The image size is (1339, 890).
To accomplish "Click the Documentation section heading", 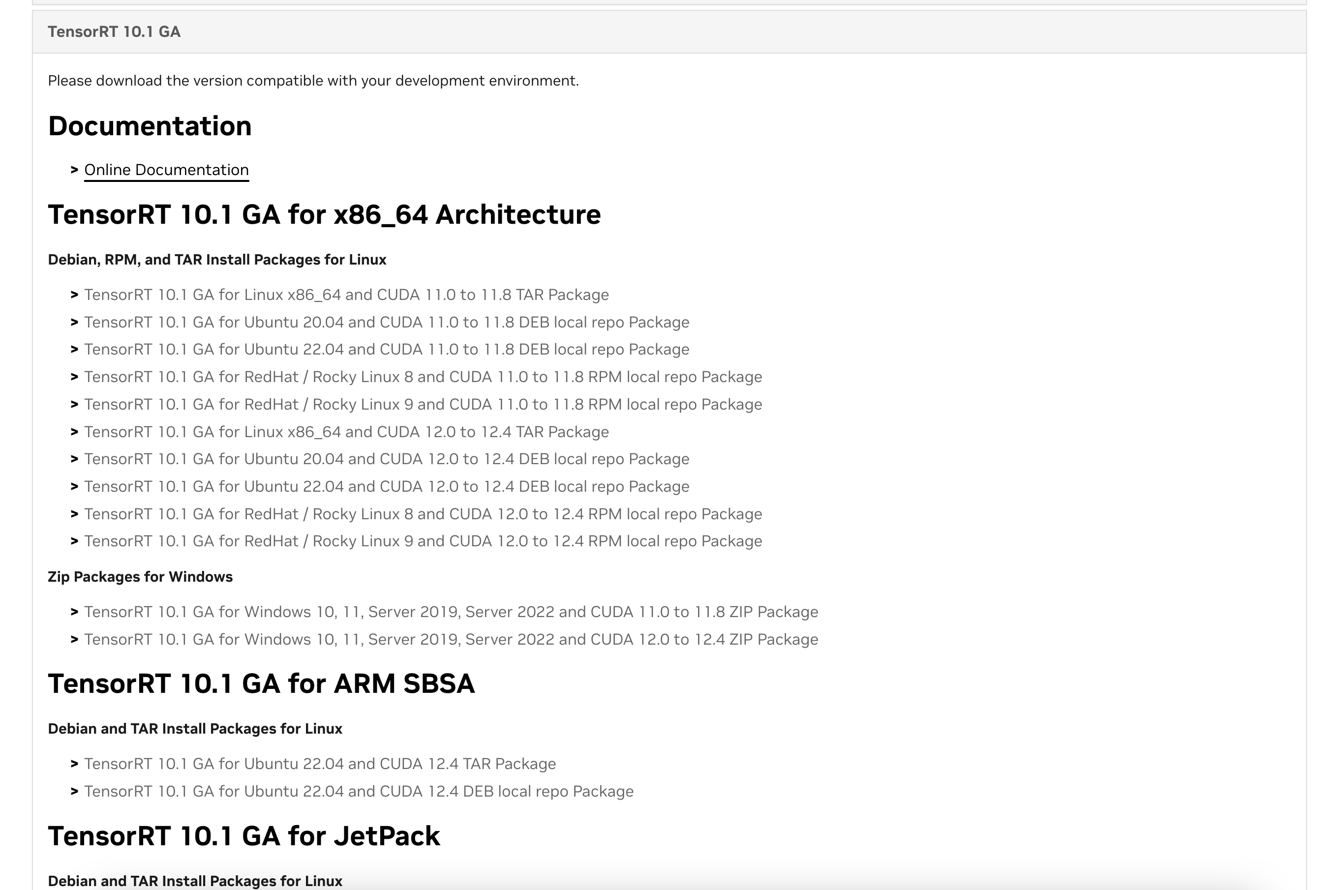I will [x=150, y=126].
